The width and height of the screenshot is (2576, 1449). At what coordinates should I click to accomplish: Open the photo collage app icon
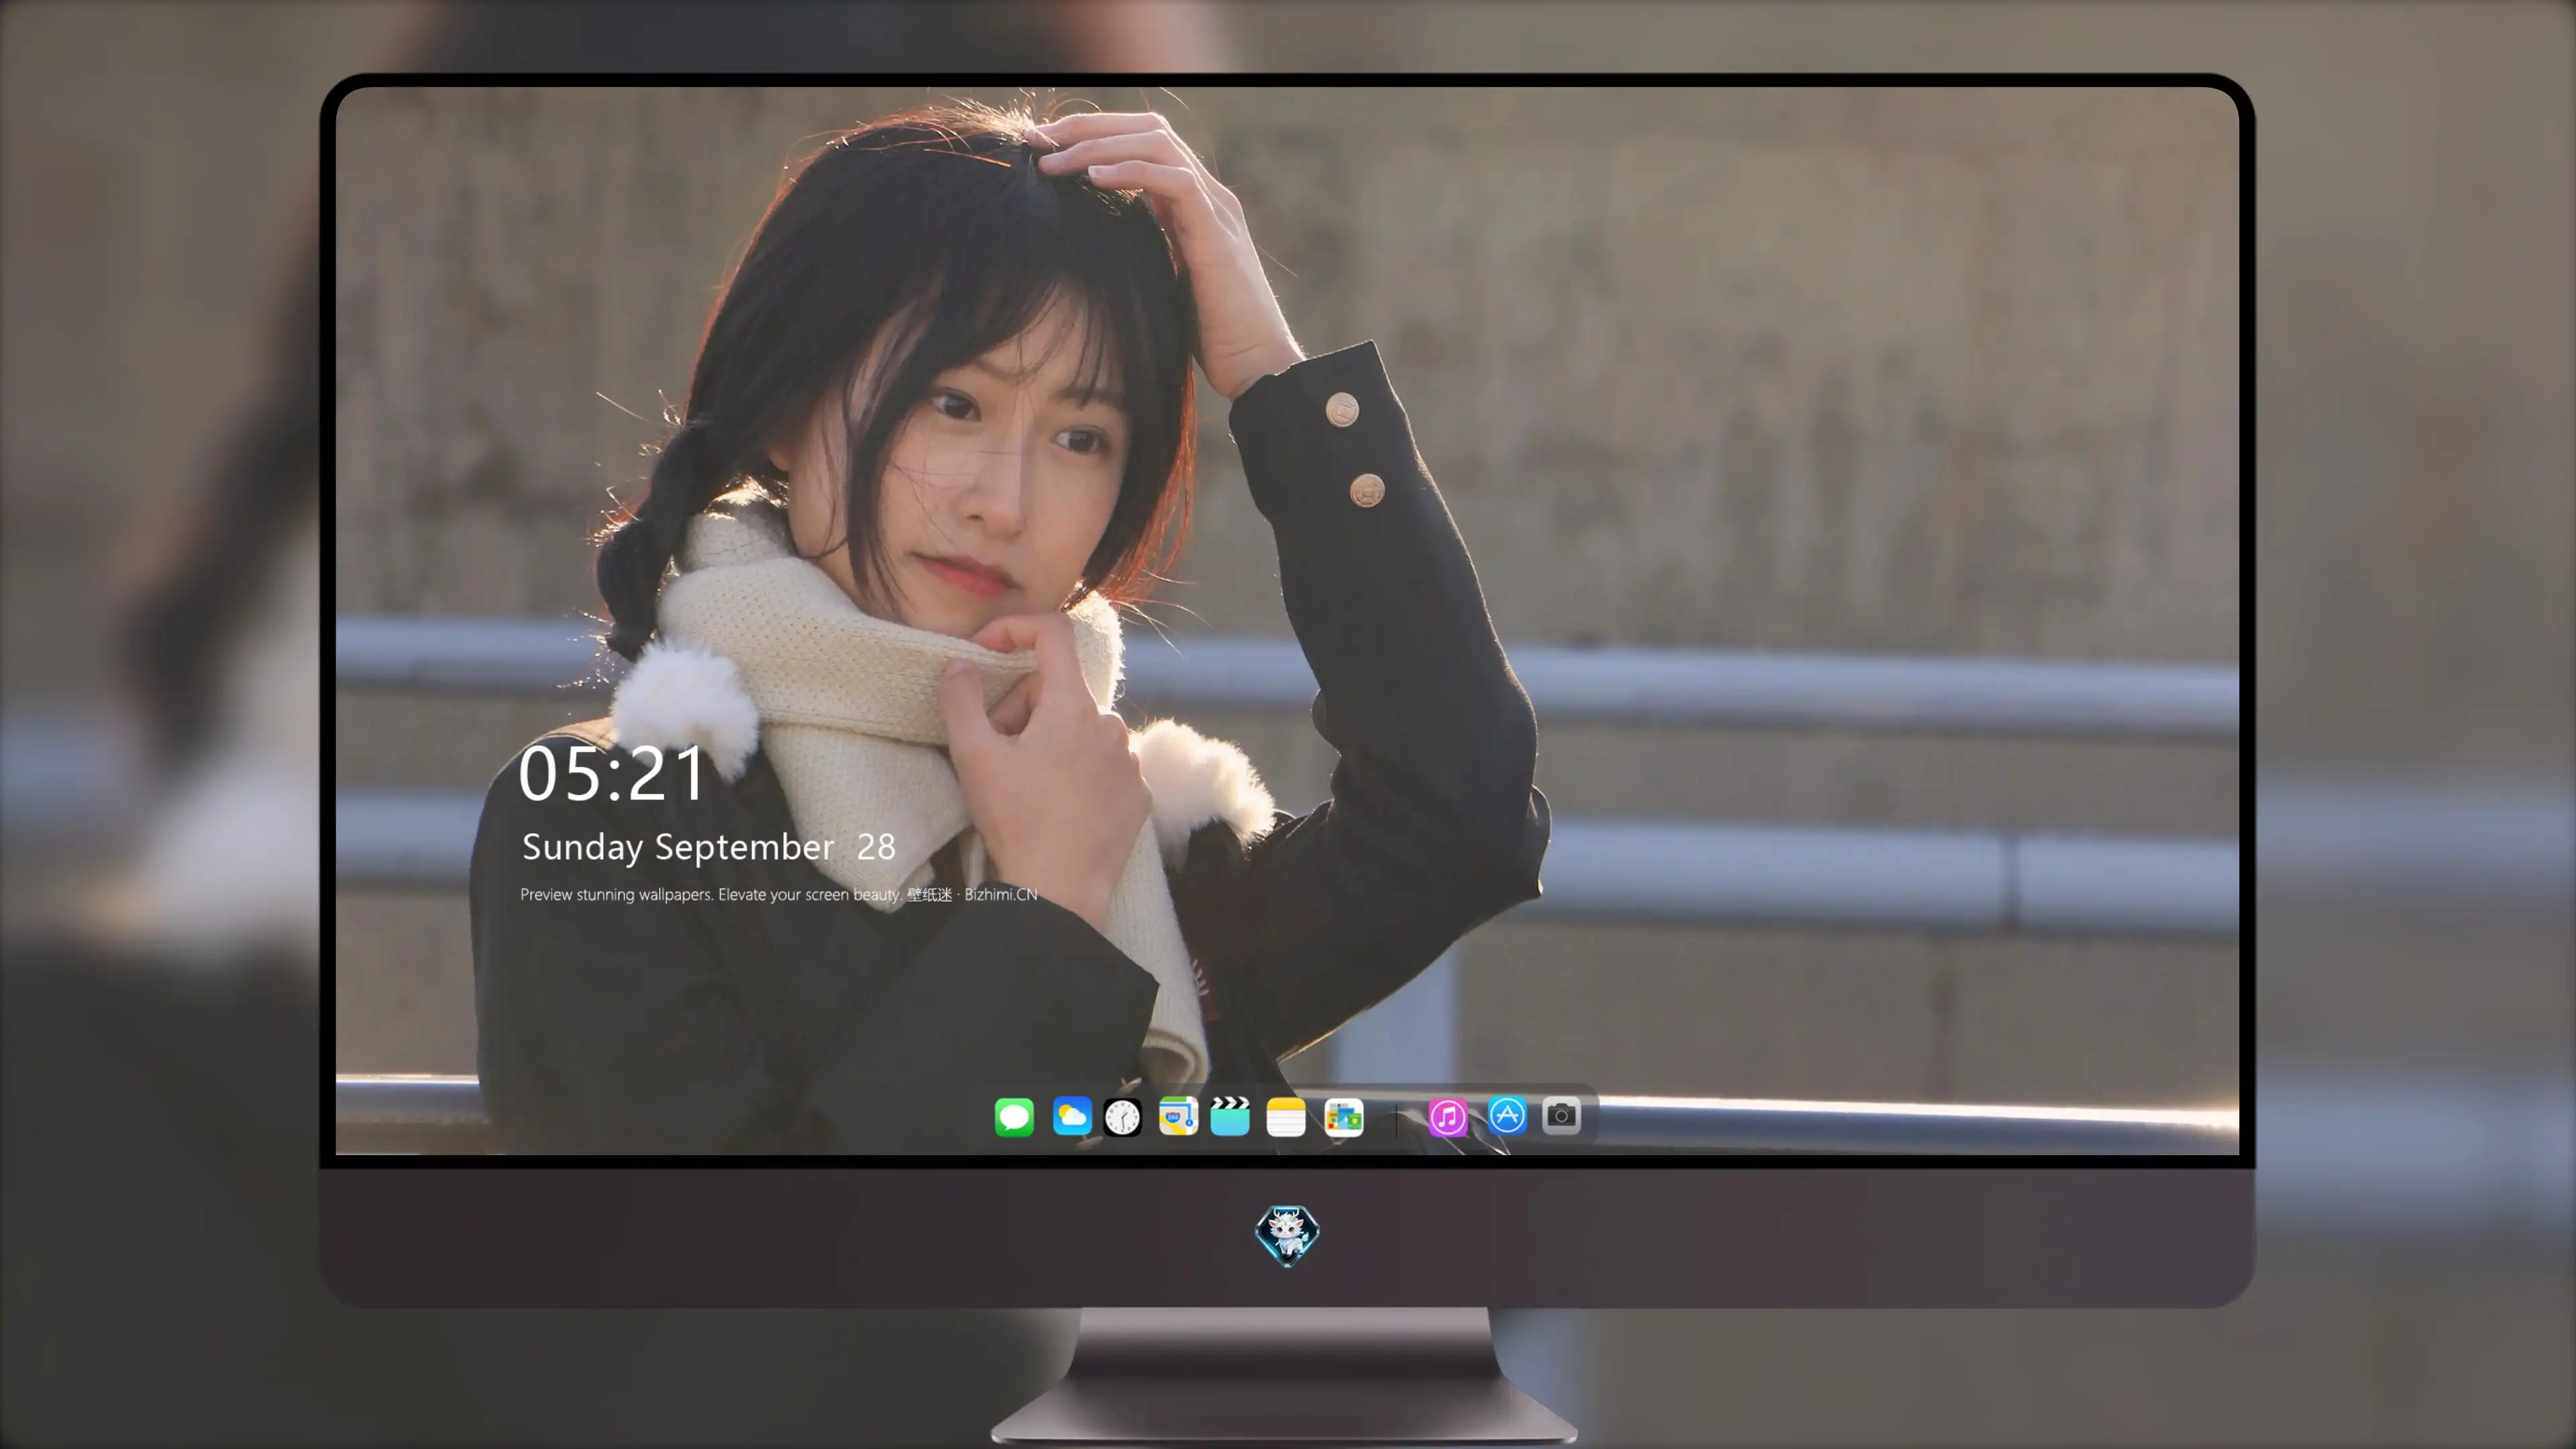click(x=1343, y=1117)
